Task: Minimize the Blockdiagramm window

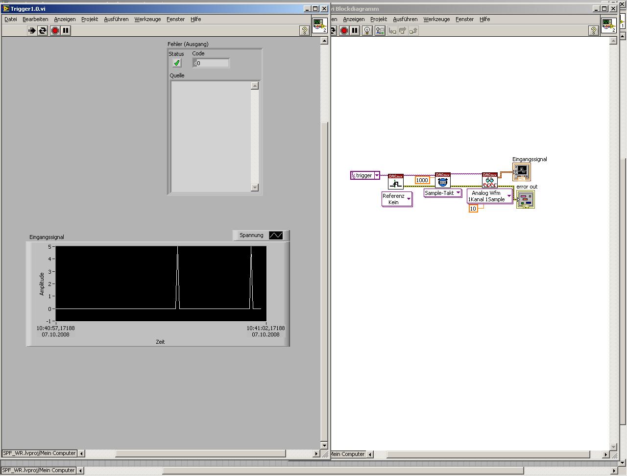Action: coord(596,9)
